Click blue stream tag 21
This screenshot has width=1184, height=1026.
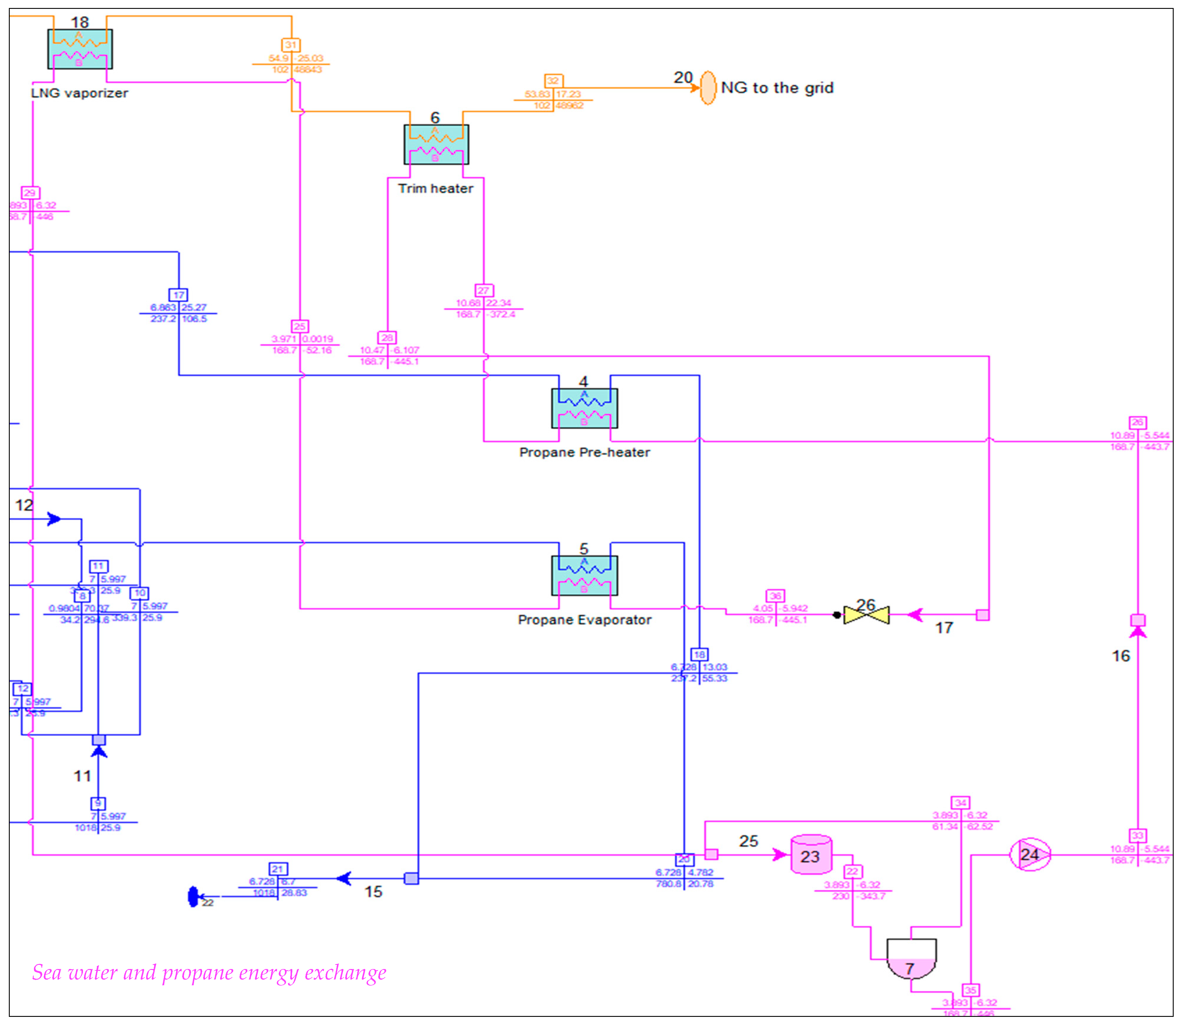278,869
